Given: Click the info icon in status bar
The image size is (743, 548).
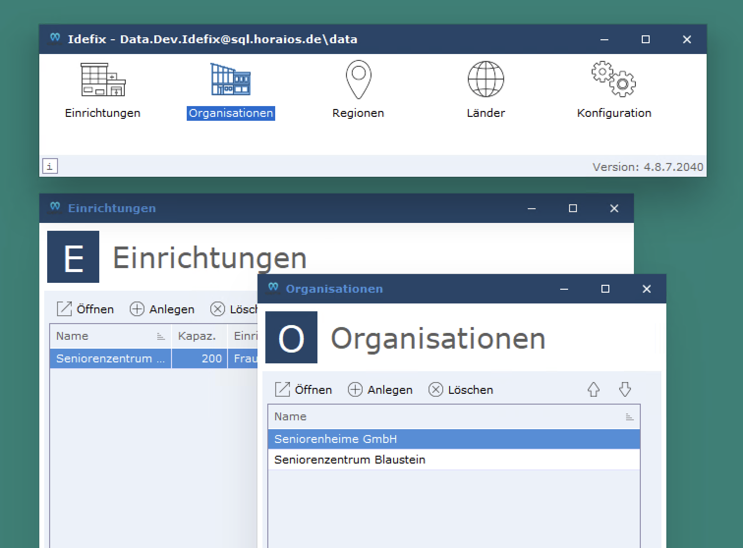Looking at the screenshot, I should coord(50,166).
